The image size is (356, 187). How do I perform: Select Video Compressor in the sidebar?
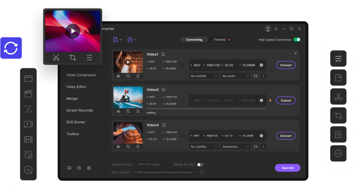tap(81, 75)
